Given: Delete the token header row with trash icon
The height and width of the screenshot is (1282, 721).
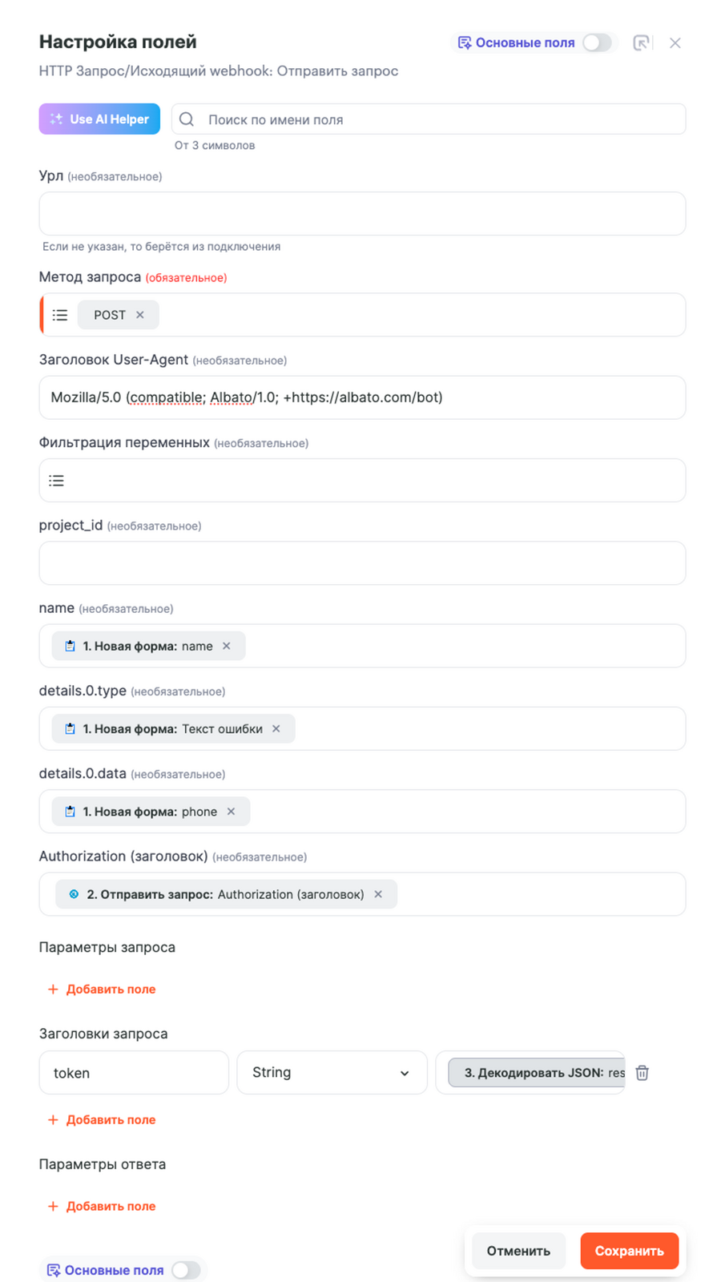Looking at the screenshot, I should (x=642, y=1073).
